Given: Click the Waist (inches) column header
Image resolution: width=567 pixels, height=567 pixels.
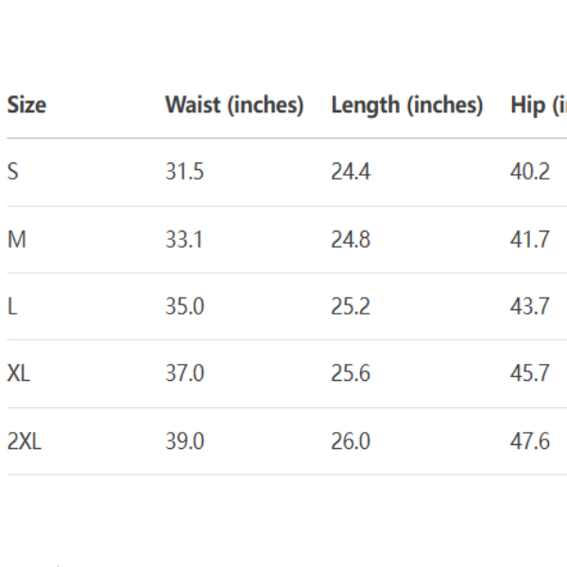Looking at the screenshot, I should pos(234,105).
